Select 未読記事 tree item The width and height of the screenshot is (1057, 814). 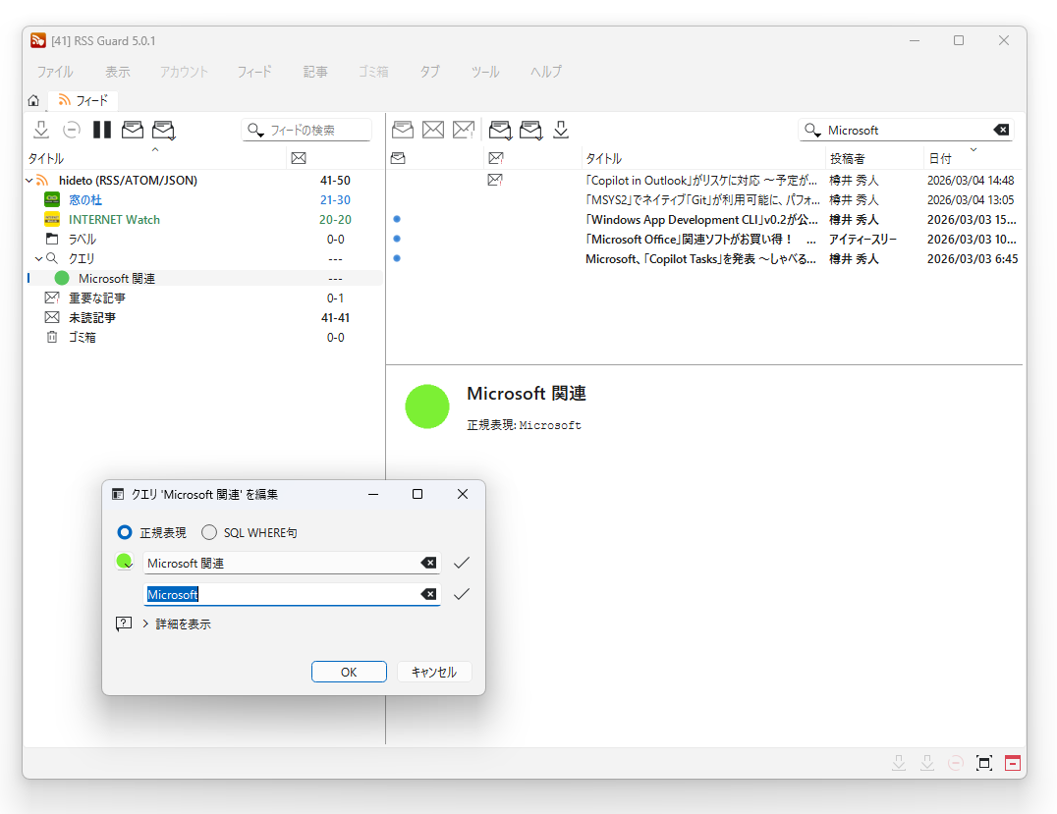[x=92, y=317]
